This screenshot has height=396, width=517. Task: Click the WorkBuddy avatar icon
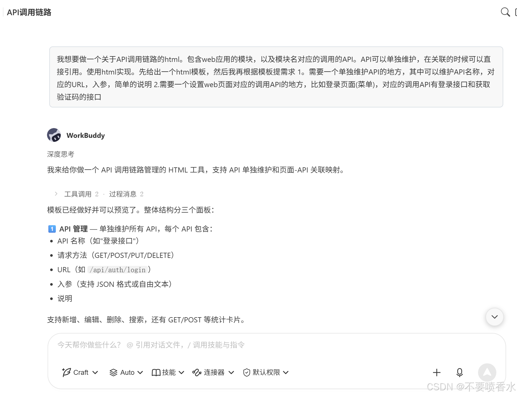54,135
